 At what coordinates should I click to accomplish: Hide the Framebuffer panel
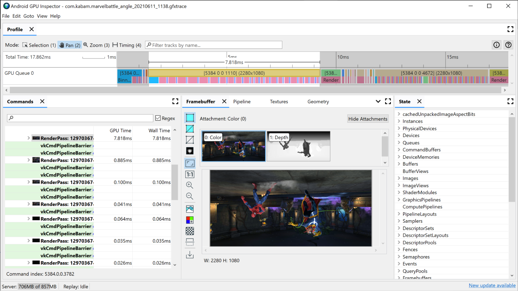click(224, 101)
